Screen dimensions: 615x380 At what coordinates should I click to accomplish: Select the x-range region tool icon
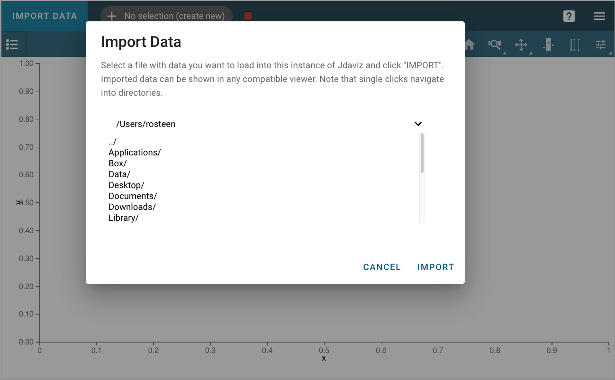pyautogui.click(x=548, y=45)
